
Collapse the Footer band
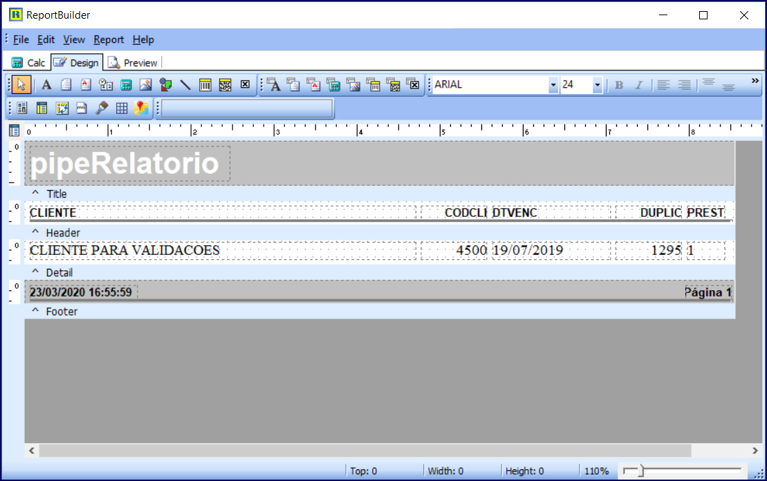(x=35, y=310)
